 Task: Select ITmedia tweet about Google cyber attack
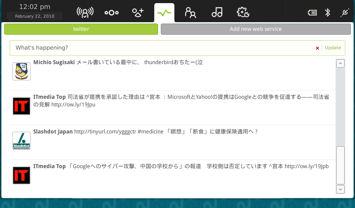176,166
